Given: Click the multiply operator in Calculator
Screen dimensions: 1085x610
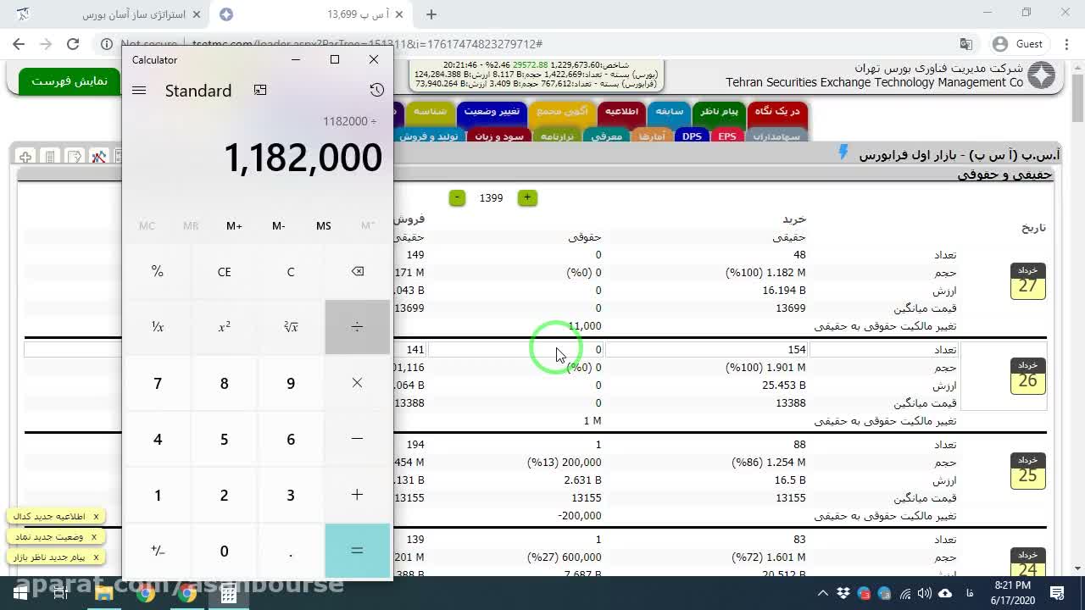Looking at the screenshot, I should pos(357,383).
